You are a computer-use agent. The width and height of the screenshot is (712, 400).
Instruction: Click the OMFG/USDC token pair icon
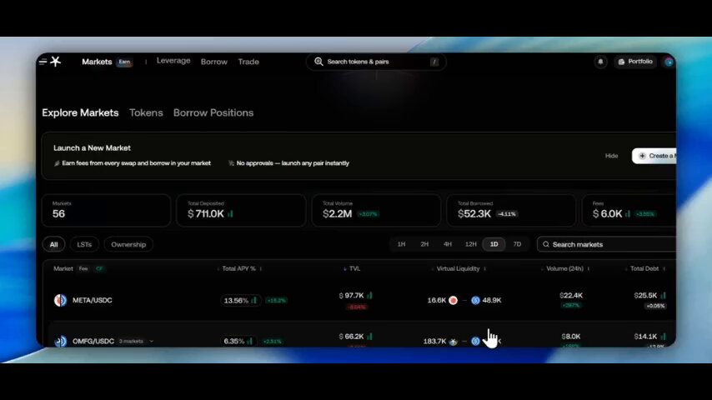pos(60,341)
